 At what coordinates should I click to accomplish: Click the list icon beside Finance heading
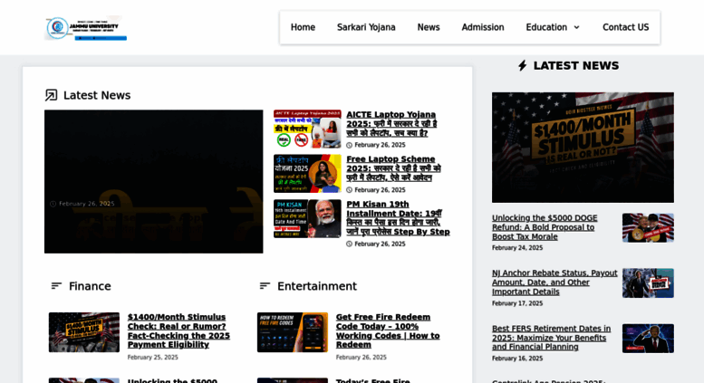56,286
